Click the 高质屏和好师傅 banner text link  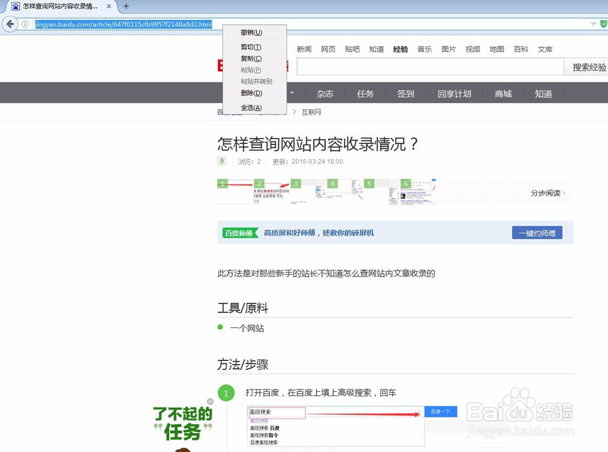[319, 233]
